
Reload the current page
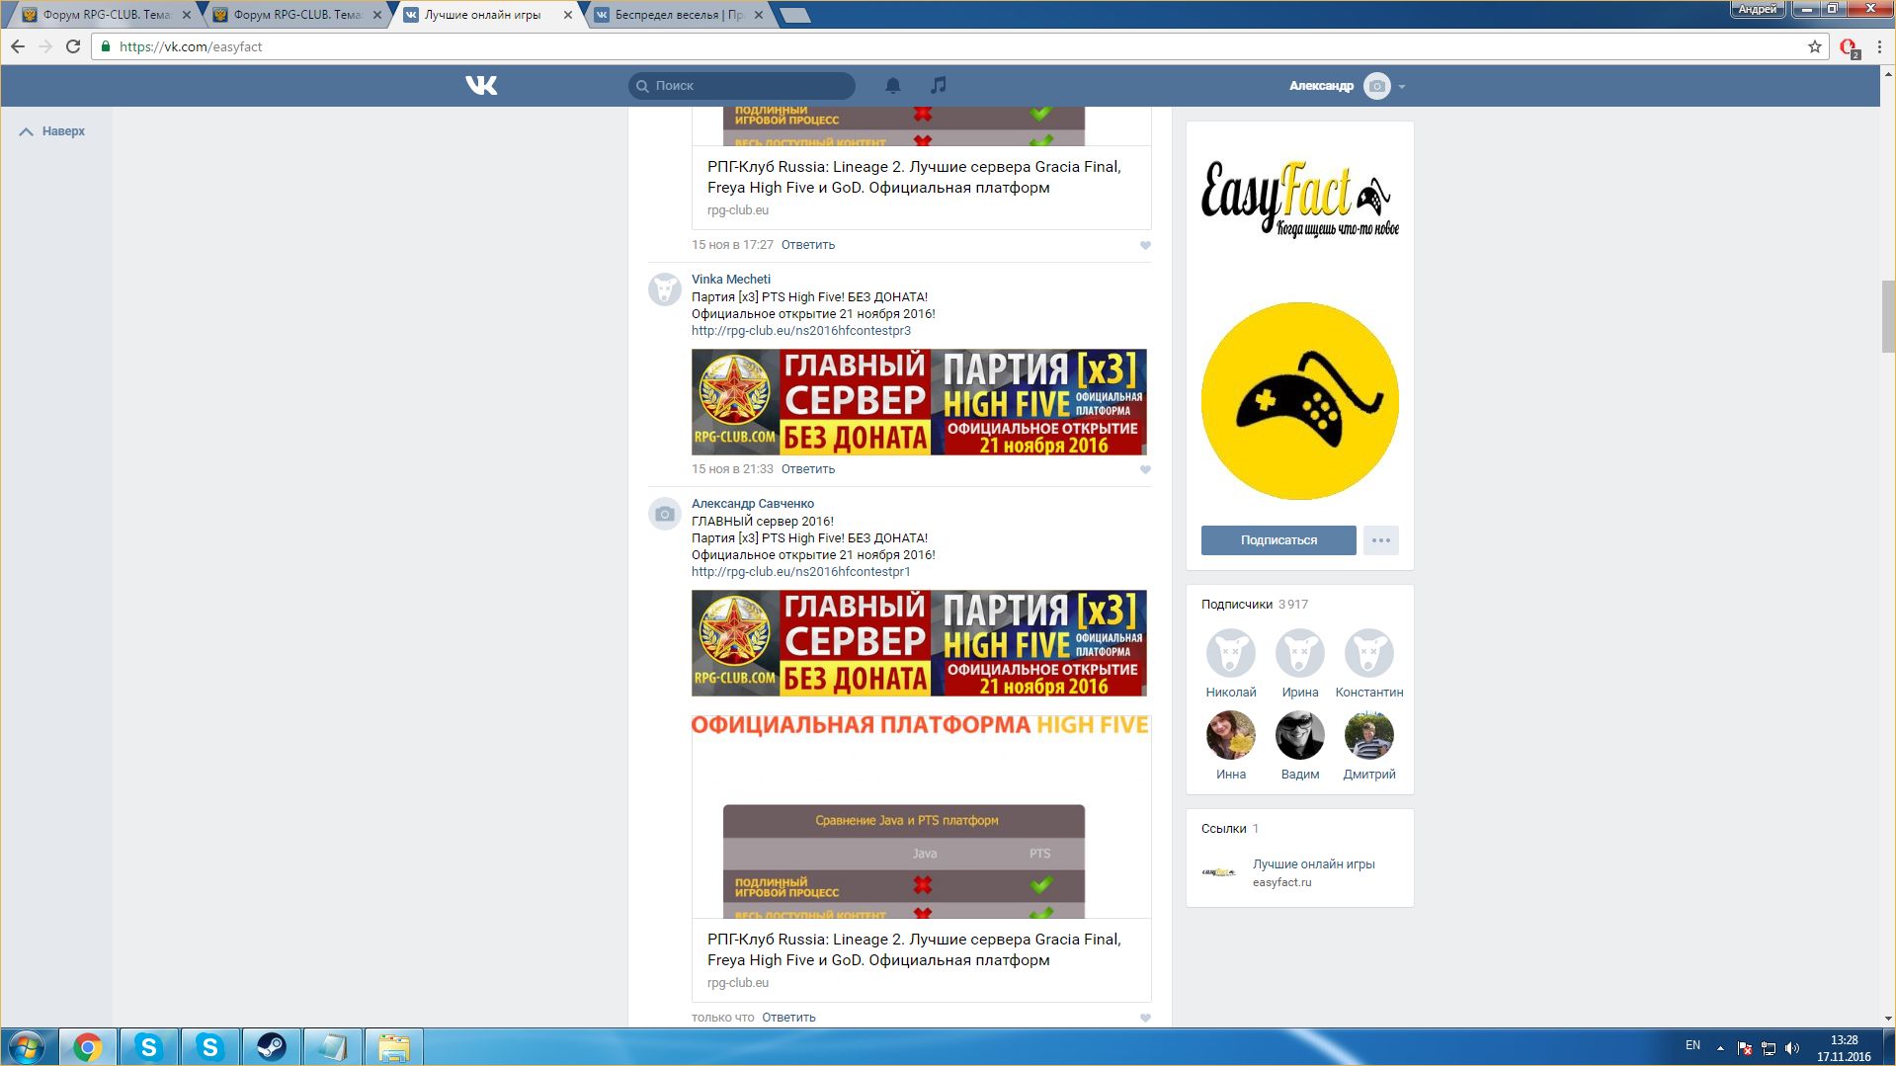tap(73, 46)
